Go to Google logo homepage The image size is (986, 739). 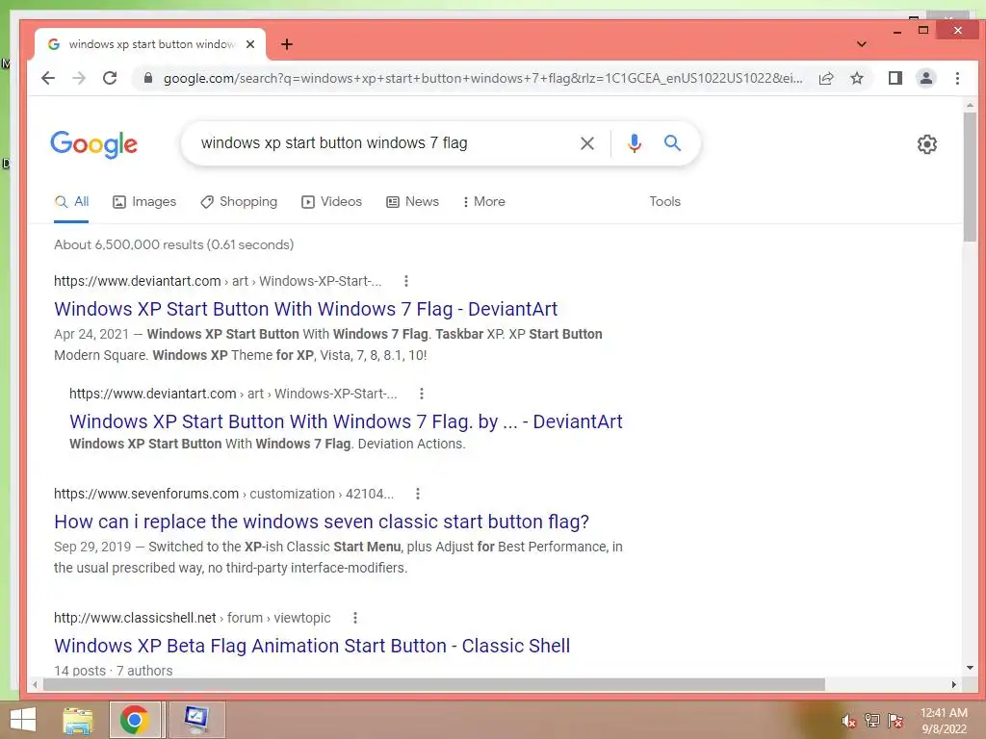tap(93, 144)
